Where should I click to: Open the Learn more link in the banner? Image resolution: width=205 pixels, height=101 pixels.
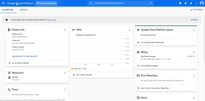pyautogui.click(x=52, y=20)
